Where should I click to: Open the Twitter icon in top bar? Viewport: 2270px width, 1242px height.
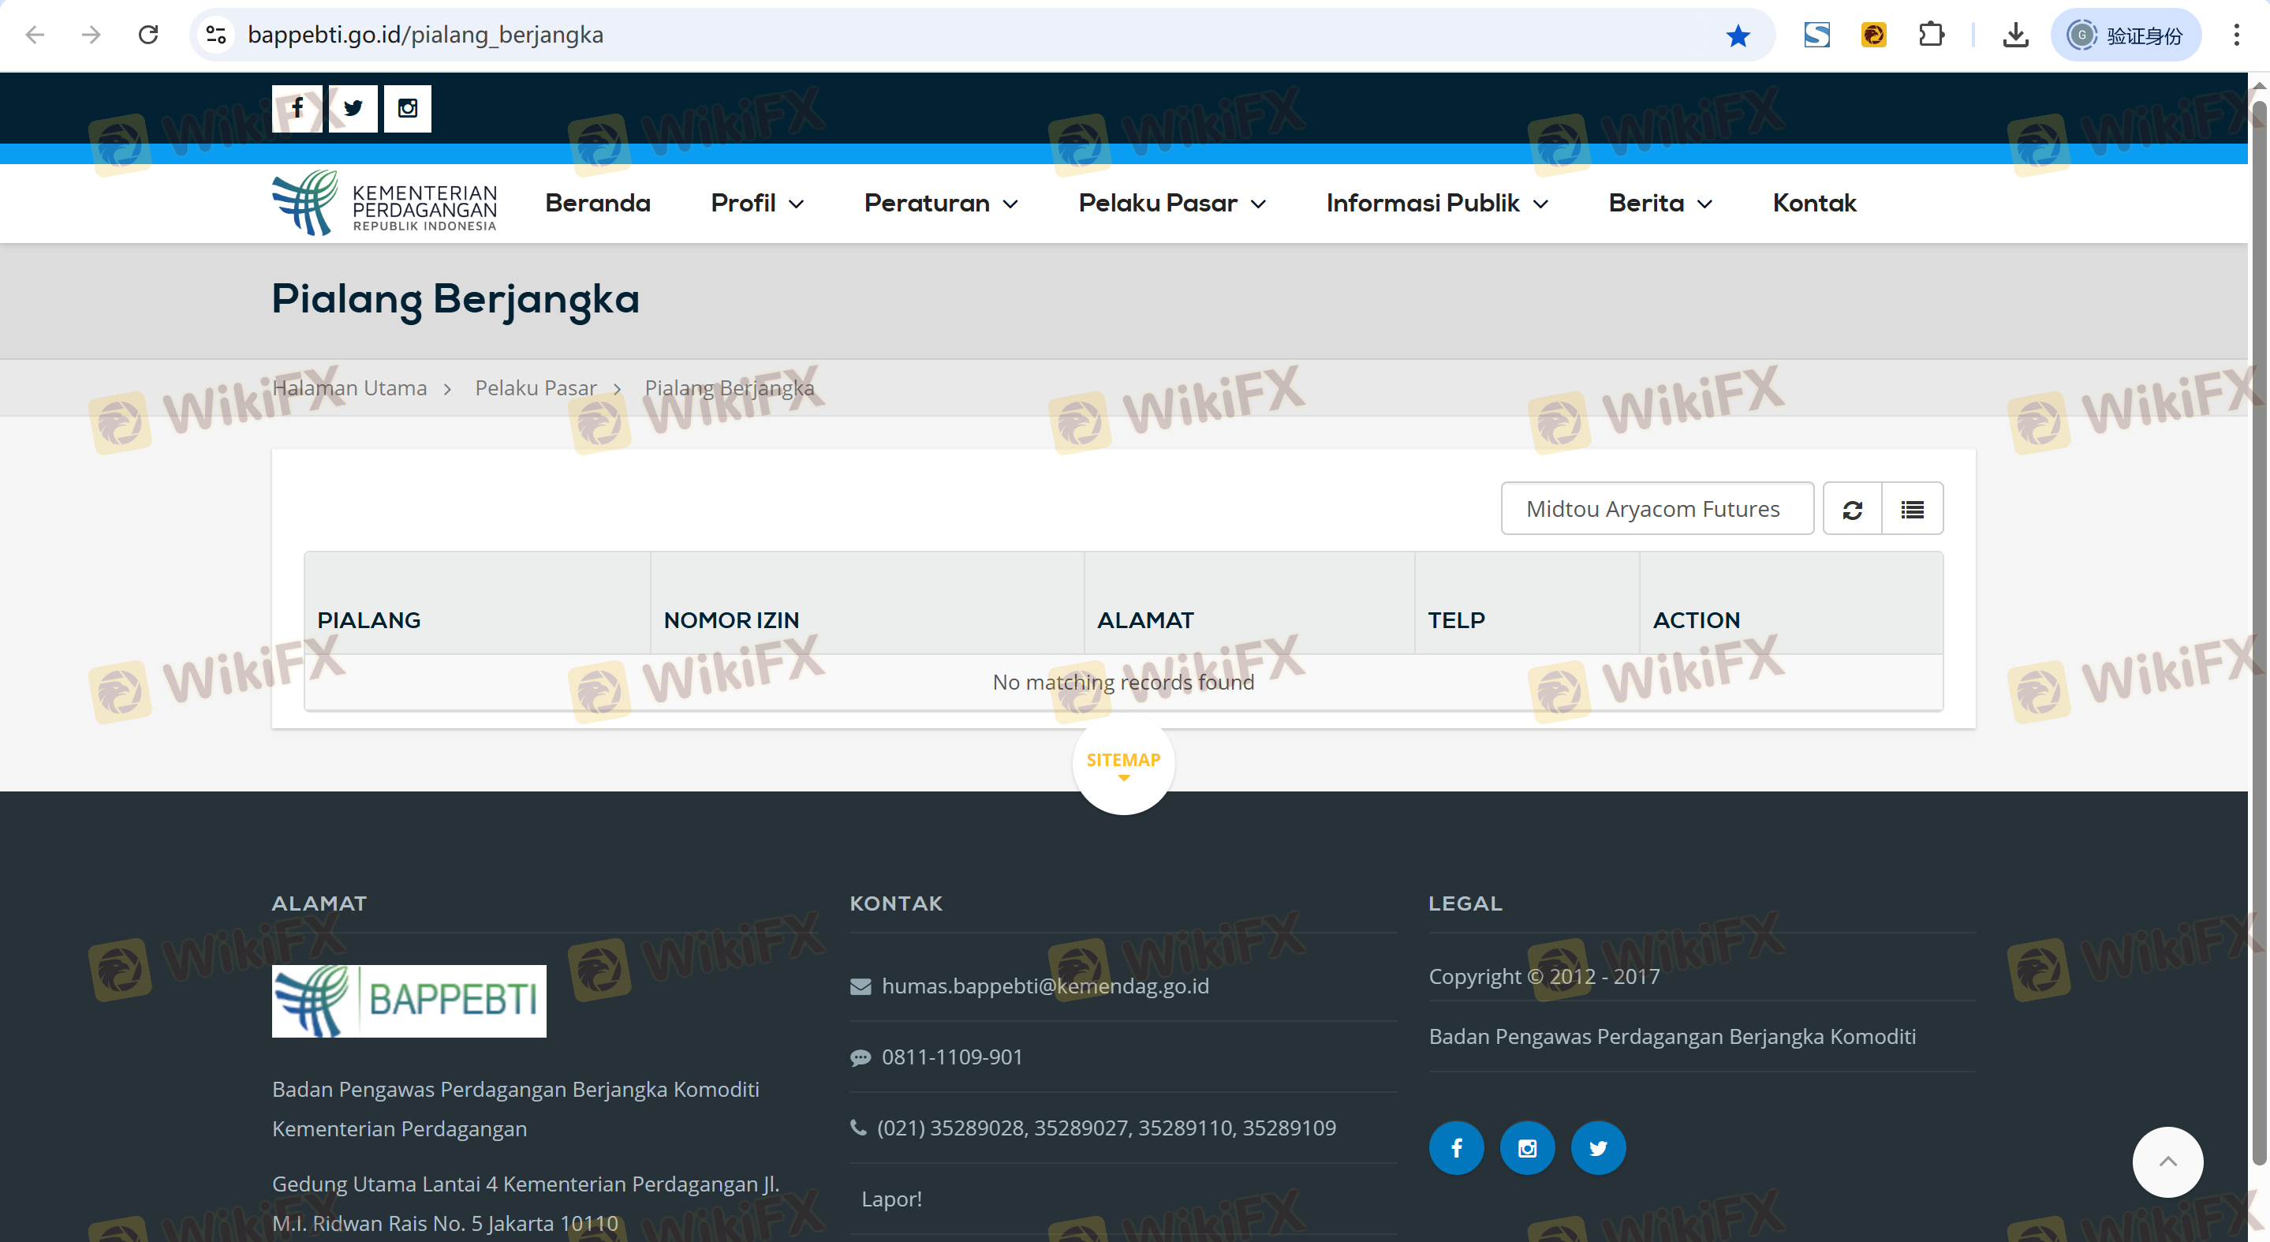pyautogui.click(x=353, y=108)
